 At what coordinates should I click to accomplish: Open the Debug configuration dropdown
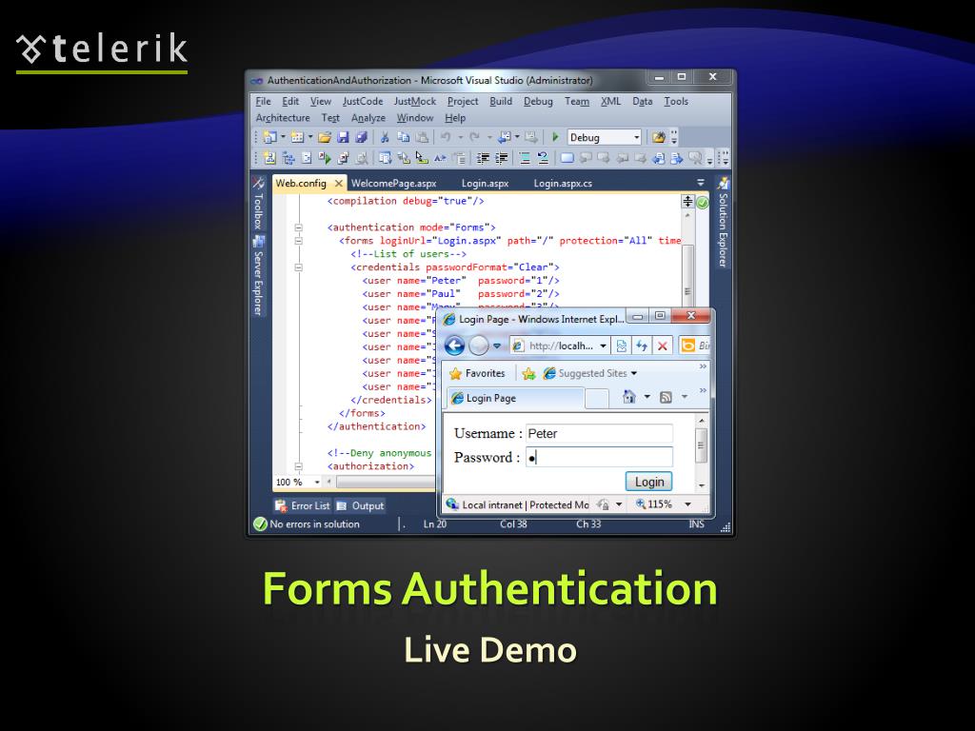pos(636,137)
